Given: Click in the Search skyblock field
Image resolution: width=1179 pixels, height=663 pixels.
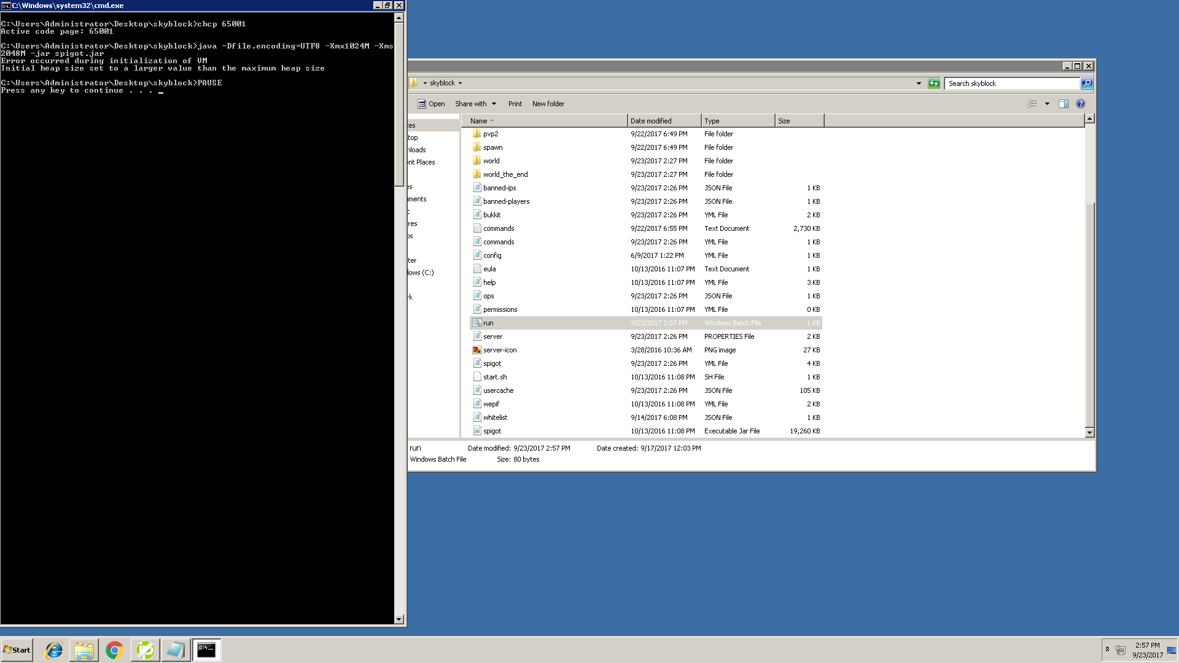Looking at the screenshot, I should click(1011, 83).
